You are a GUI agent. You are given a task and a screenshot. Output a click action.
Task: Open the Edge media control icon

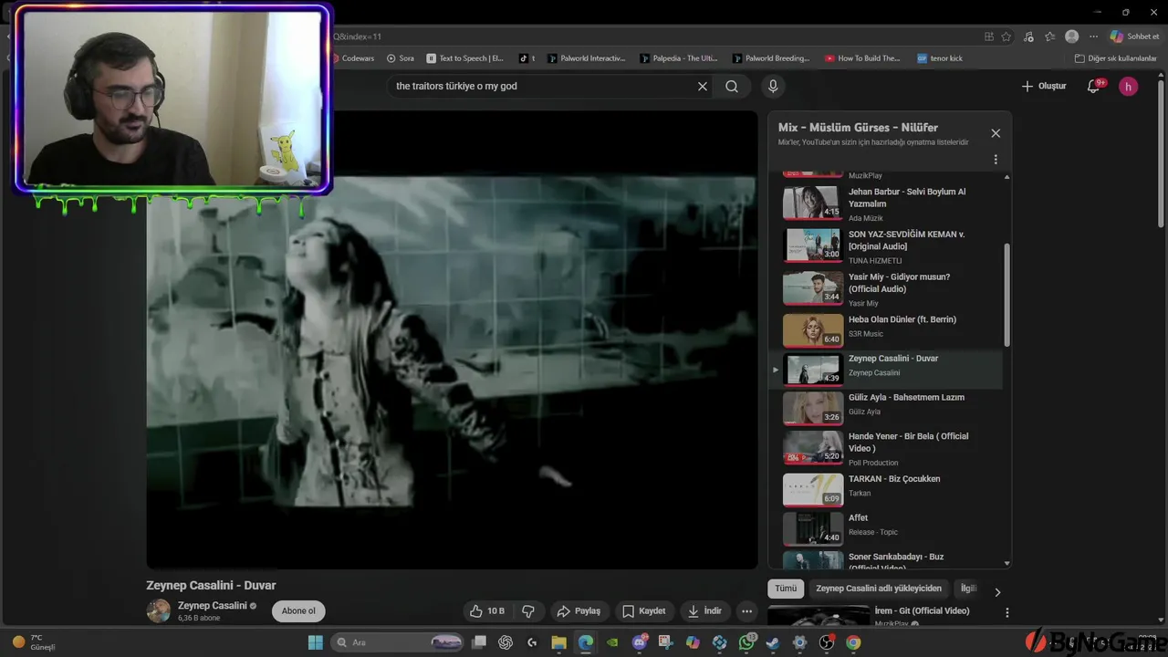point(1028,36)
